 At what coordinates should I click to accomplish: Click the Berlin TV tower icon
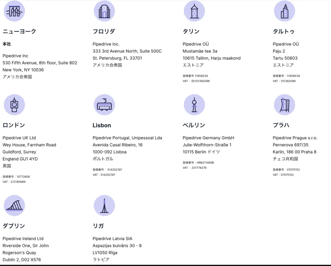tap(194, 105)
